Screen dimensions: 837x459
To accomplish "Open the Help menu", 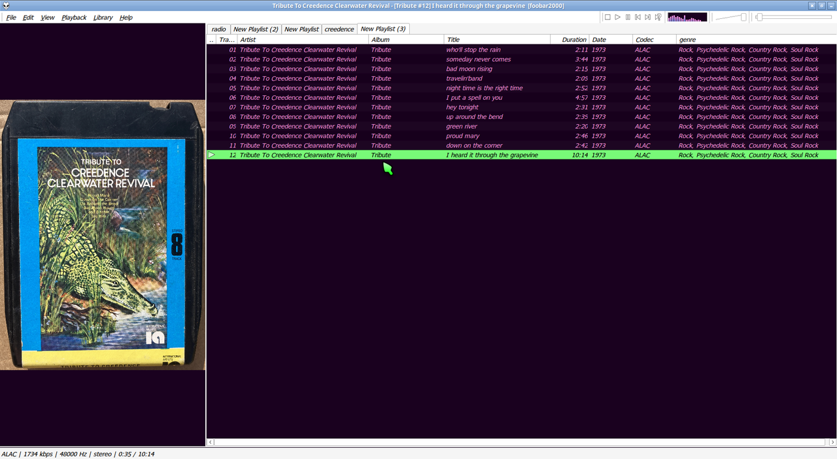I will point(126,18).
